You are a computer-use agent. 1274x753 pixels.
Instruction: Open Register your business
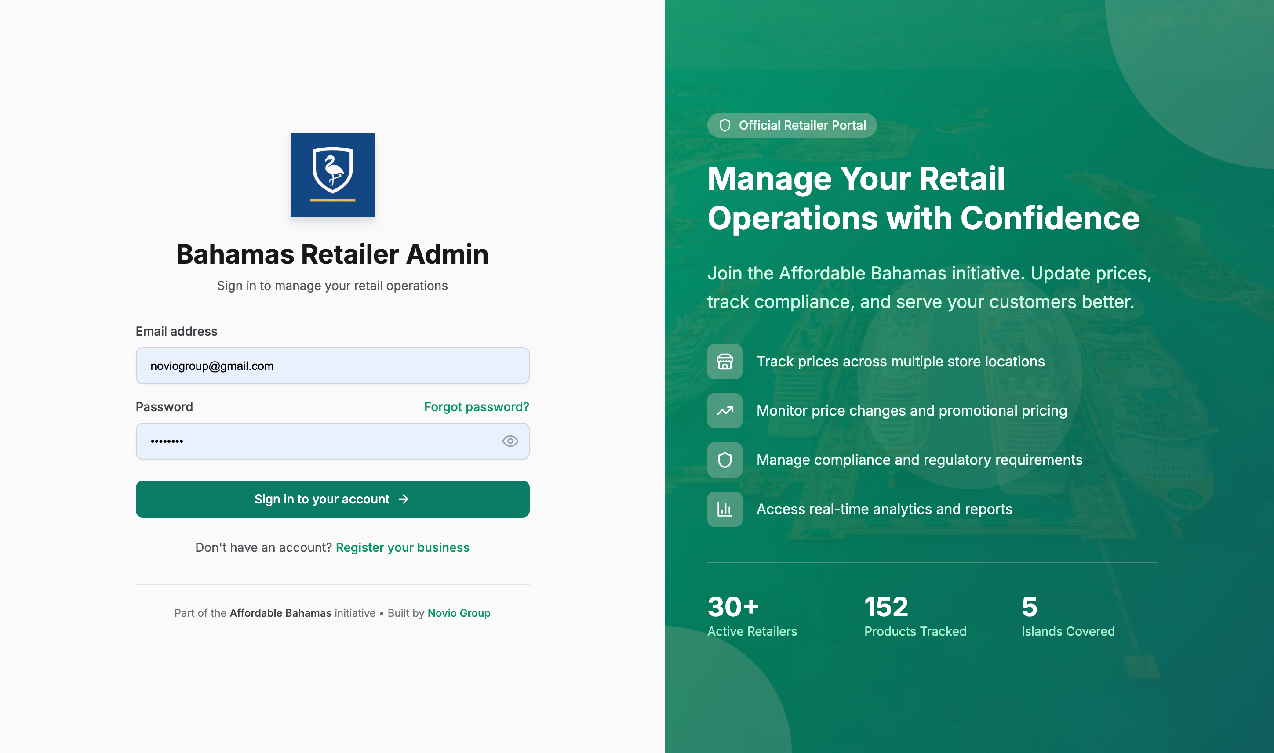[x=402, y=547]
